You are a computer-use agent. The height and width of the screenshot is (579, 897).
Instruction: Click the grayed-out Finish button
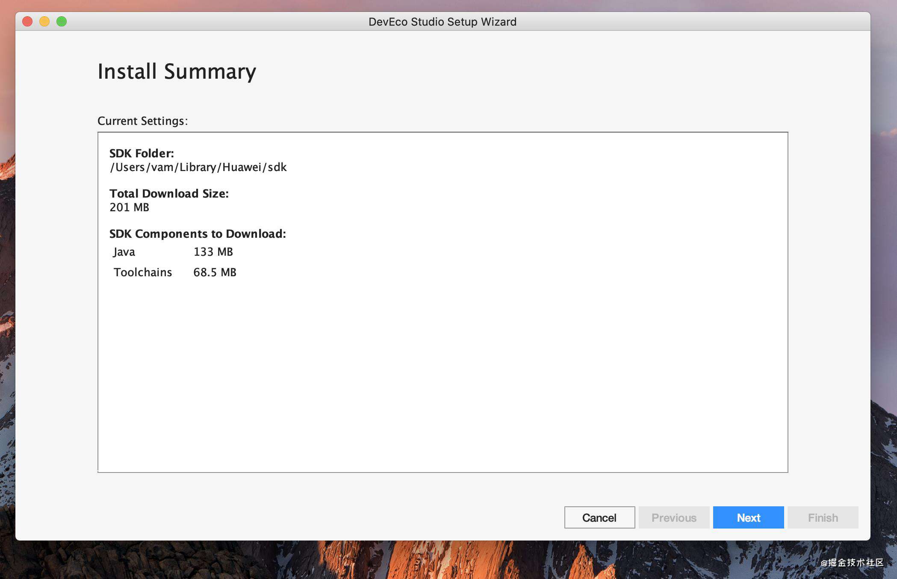(823, 517)
